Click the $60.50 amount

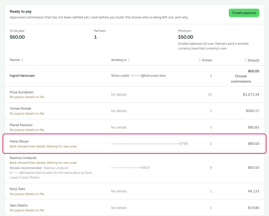click(254, 167)
